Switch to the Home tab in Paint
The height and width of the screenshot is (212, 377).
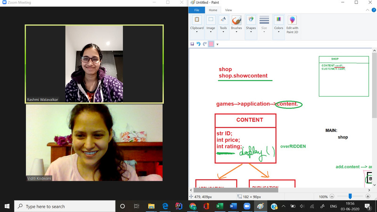click(213, 10)
